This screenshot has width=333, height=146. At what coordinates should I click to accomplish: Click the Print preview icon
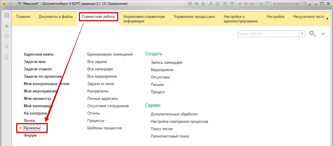tap(203, 4)
